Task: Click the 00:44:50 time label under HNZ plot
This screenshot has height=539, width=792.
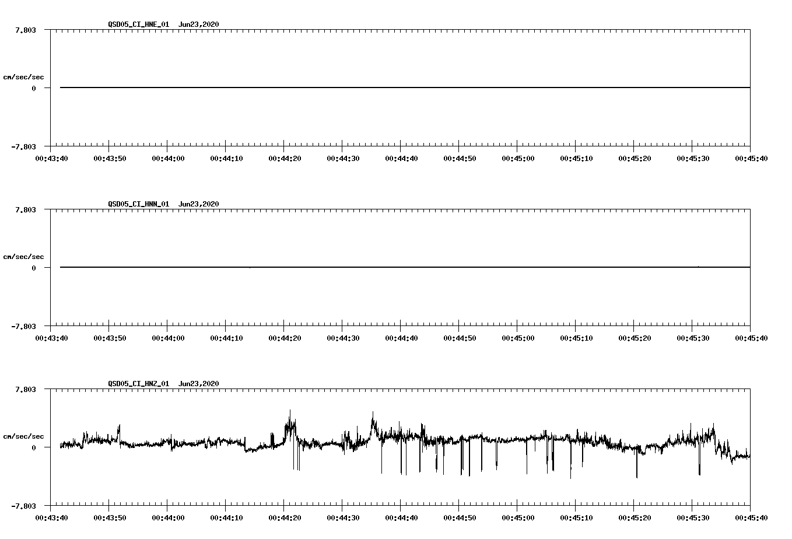Action: [460, 517]
